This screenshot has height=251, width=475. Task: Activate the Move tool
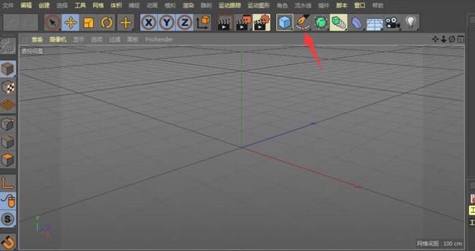click(x=70, y=23)
